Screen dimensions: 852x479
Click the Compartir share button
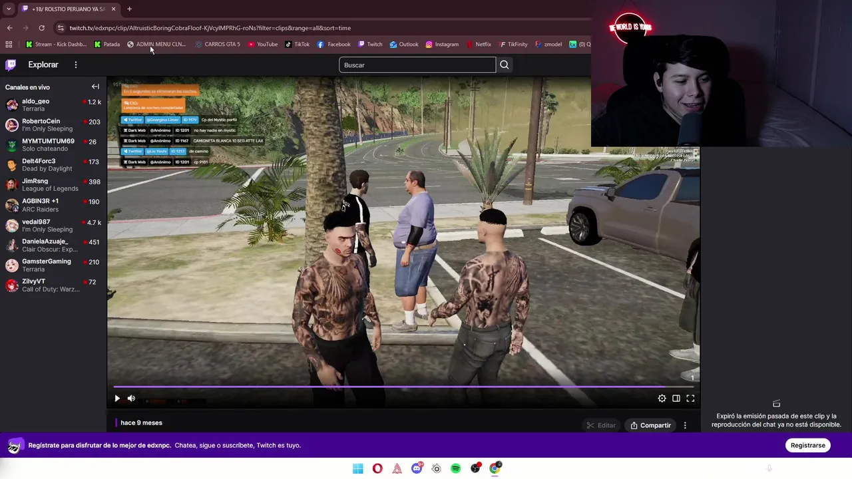coord(650,425)
